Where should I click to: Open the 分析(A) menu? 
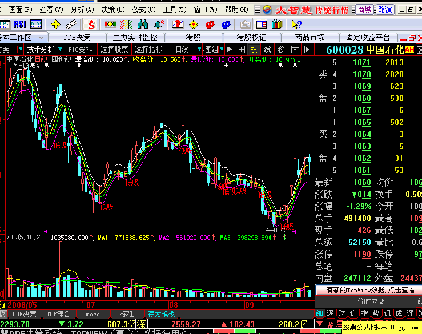coord(82,10)
